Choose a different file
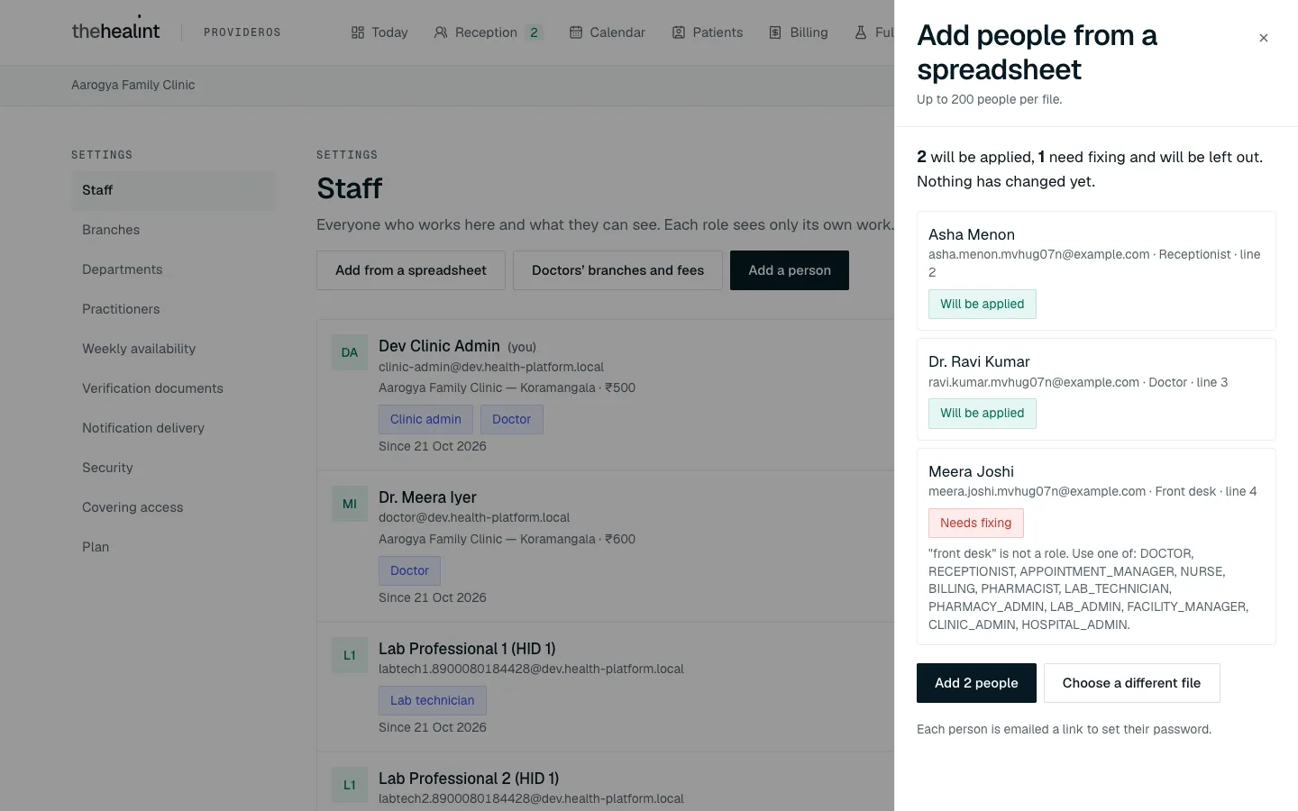Image resolution: width=1298 pixels, height=811 pixels. pyautogui.click(x=1131, y=683)
